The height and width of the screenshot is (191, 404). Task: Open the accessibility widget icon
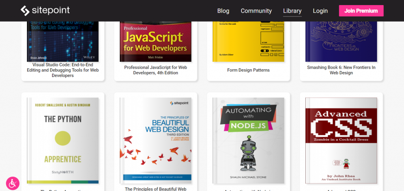(x=13, y=183)
